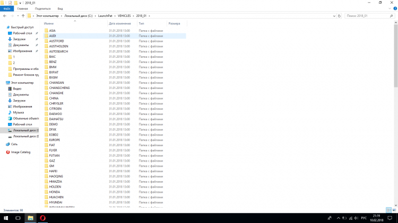The height and width of the screenshot is (223, 398).
Task: Open Task View on taskbar
Action: (x=18, y=218)
